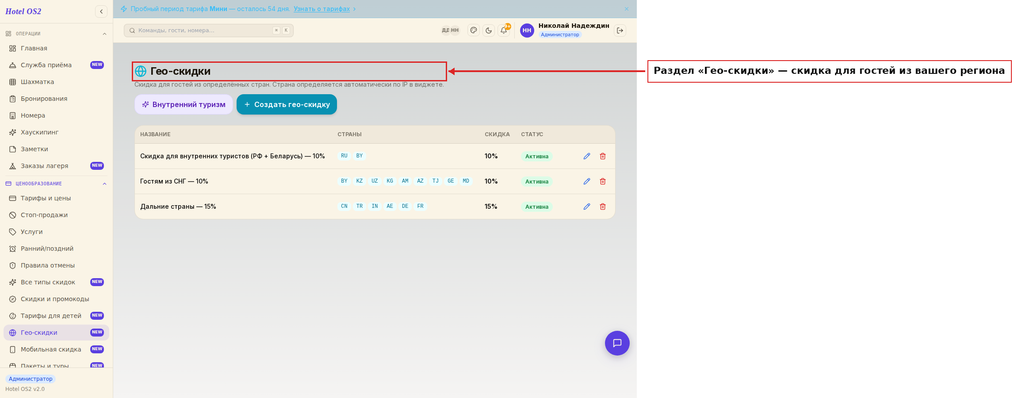Open the color theme palette icon
Screen dimensions: 1022x398
(x=474, y=31)
